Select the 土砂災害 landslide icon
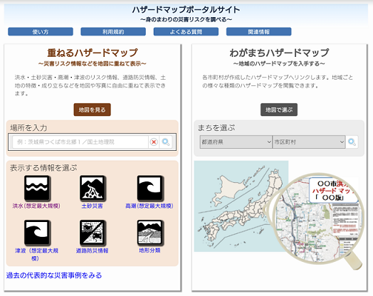Screen dimensions: 373x296 (93, 189)
